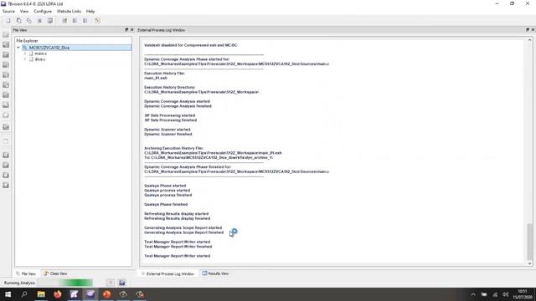This screenshot has width=536, height=301.
Task: Click the fourth top toolbar icon
Action: tap(39, 20)
